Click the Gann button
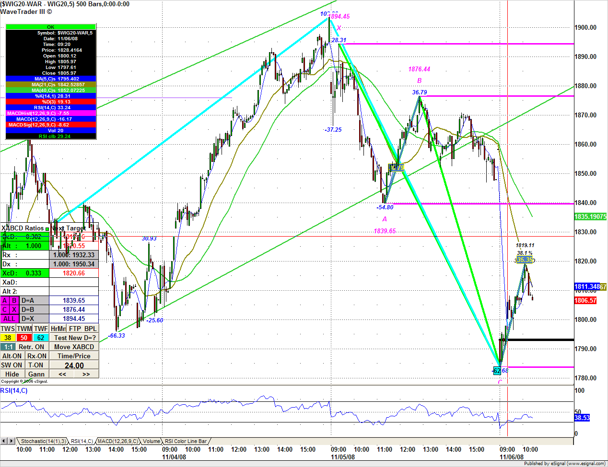608x467 pixels. tap(37, 374)
